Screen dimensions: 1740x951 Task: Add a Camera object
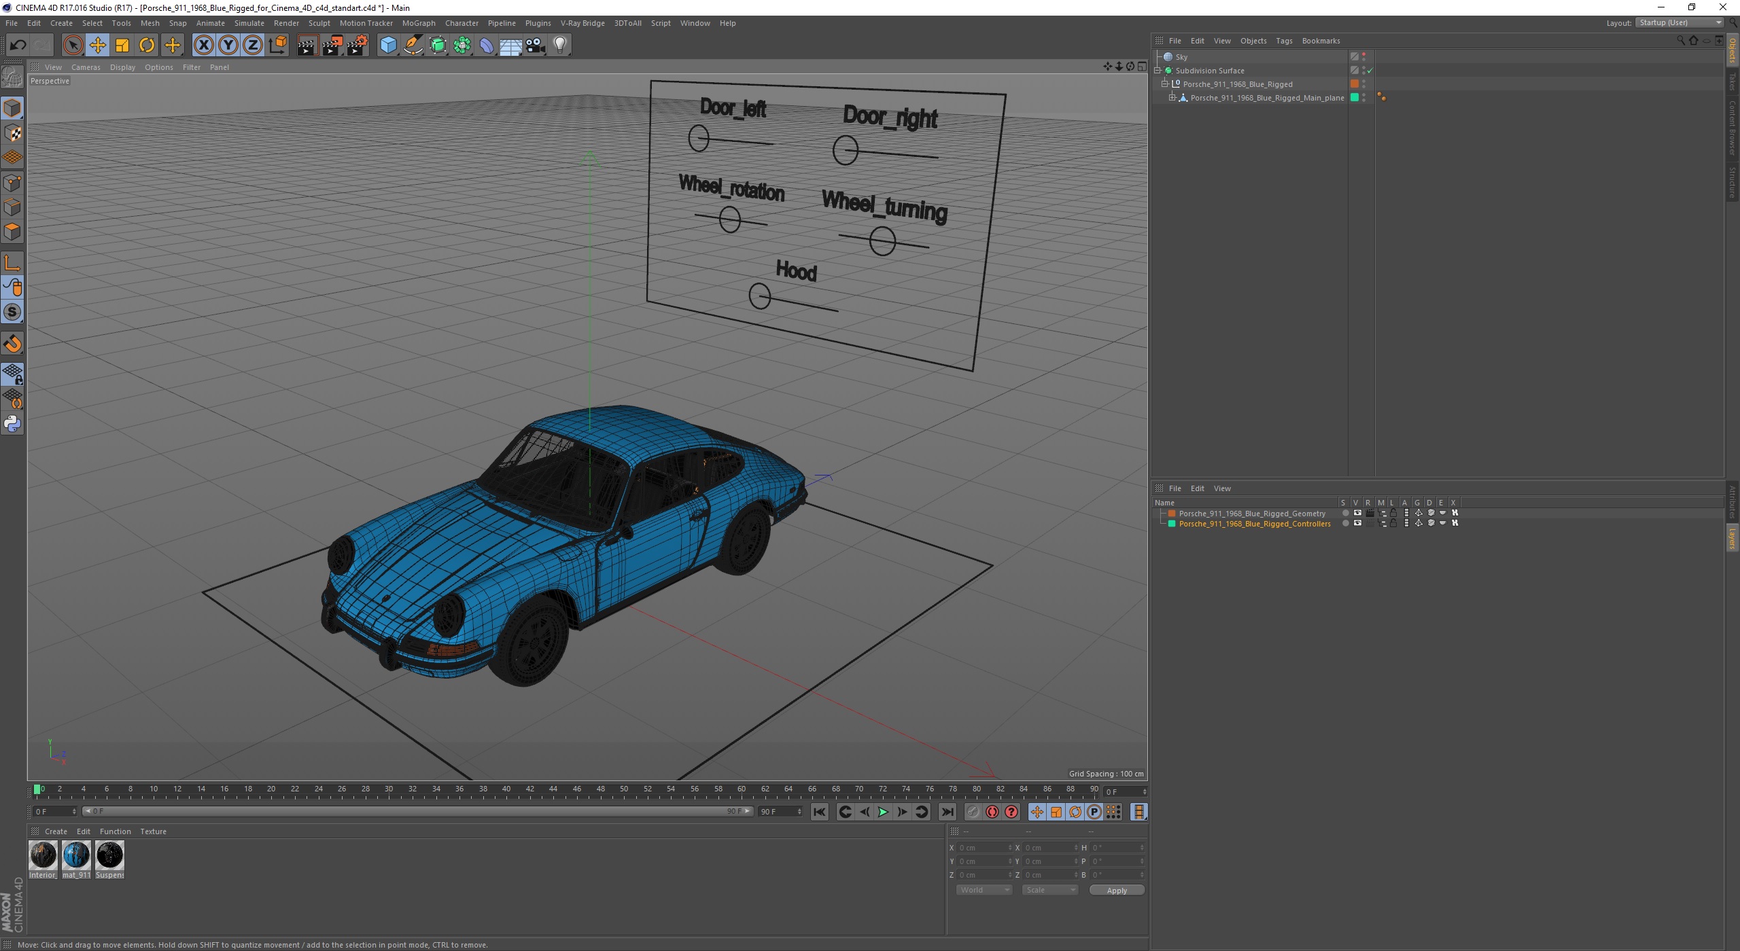536,45
